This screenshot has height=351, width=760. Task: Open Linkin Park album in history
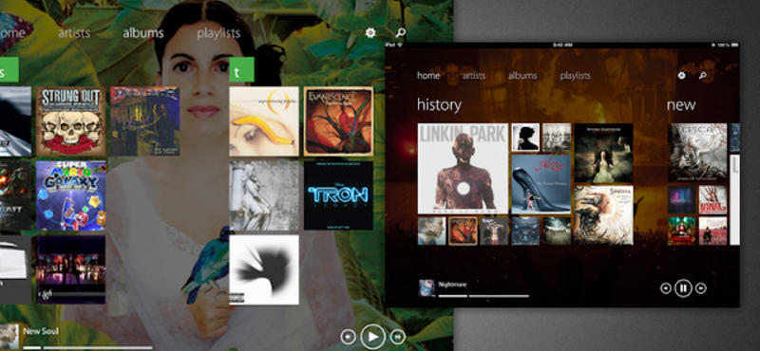463,169
